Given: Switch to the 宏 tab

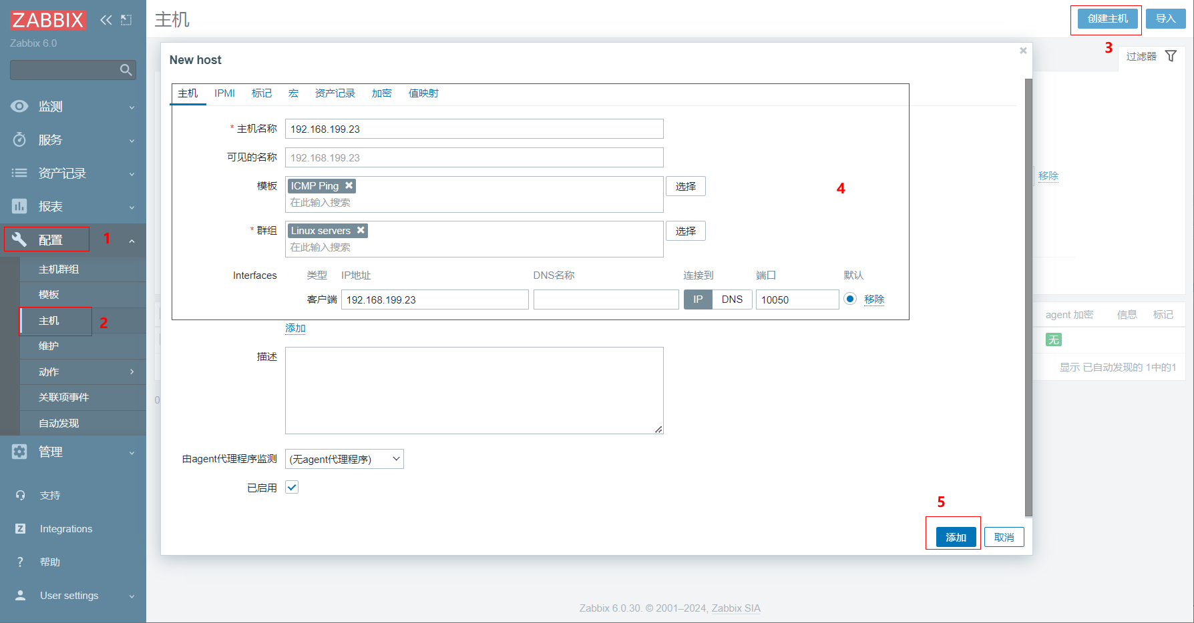Looking at the screenshot, I should [294, 93].
